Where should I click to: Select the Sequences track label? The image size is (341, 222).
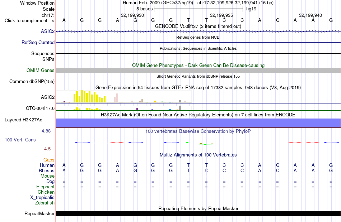pos(43,53)
